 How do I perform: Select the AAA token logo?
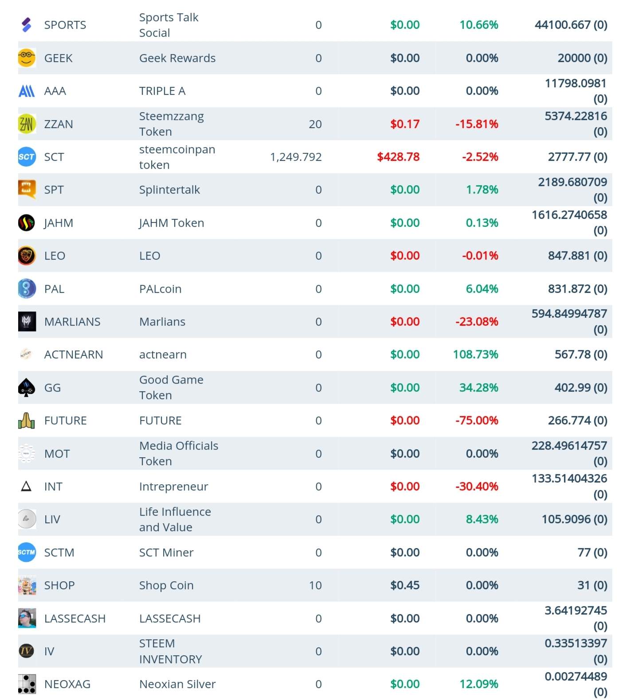tap(27, 91)
